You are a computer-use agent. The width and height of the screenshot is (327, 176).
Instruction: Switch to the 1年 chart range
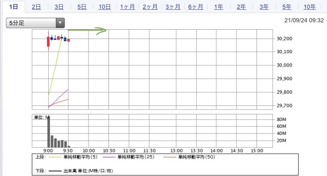[x=218, y=7]
